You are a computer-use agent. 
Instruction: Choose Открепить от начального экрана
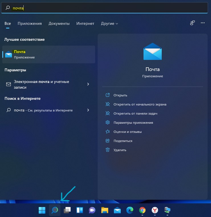(140, 104)
